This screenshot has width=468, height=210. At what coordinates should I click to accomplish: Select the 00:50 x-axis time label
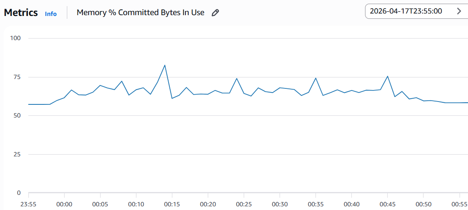[x=423, y=204]
